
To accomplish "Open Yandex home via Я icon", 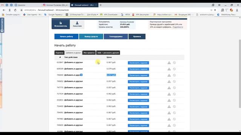I will pos(9,10).
